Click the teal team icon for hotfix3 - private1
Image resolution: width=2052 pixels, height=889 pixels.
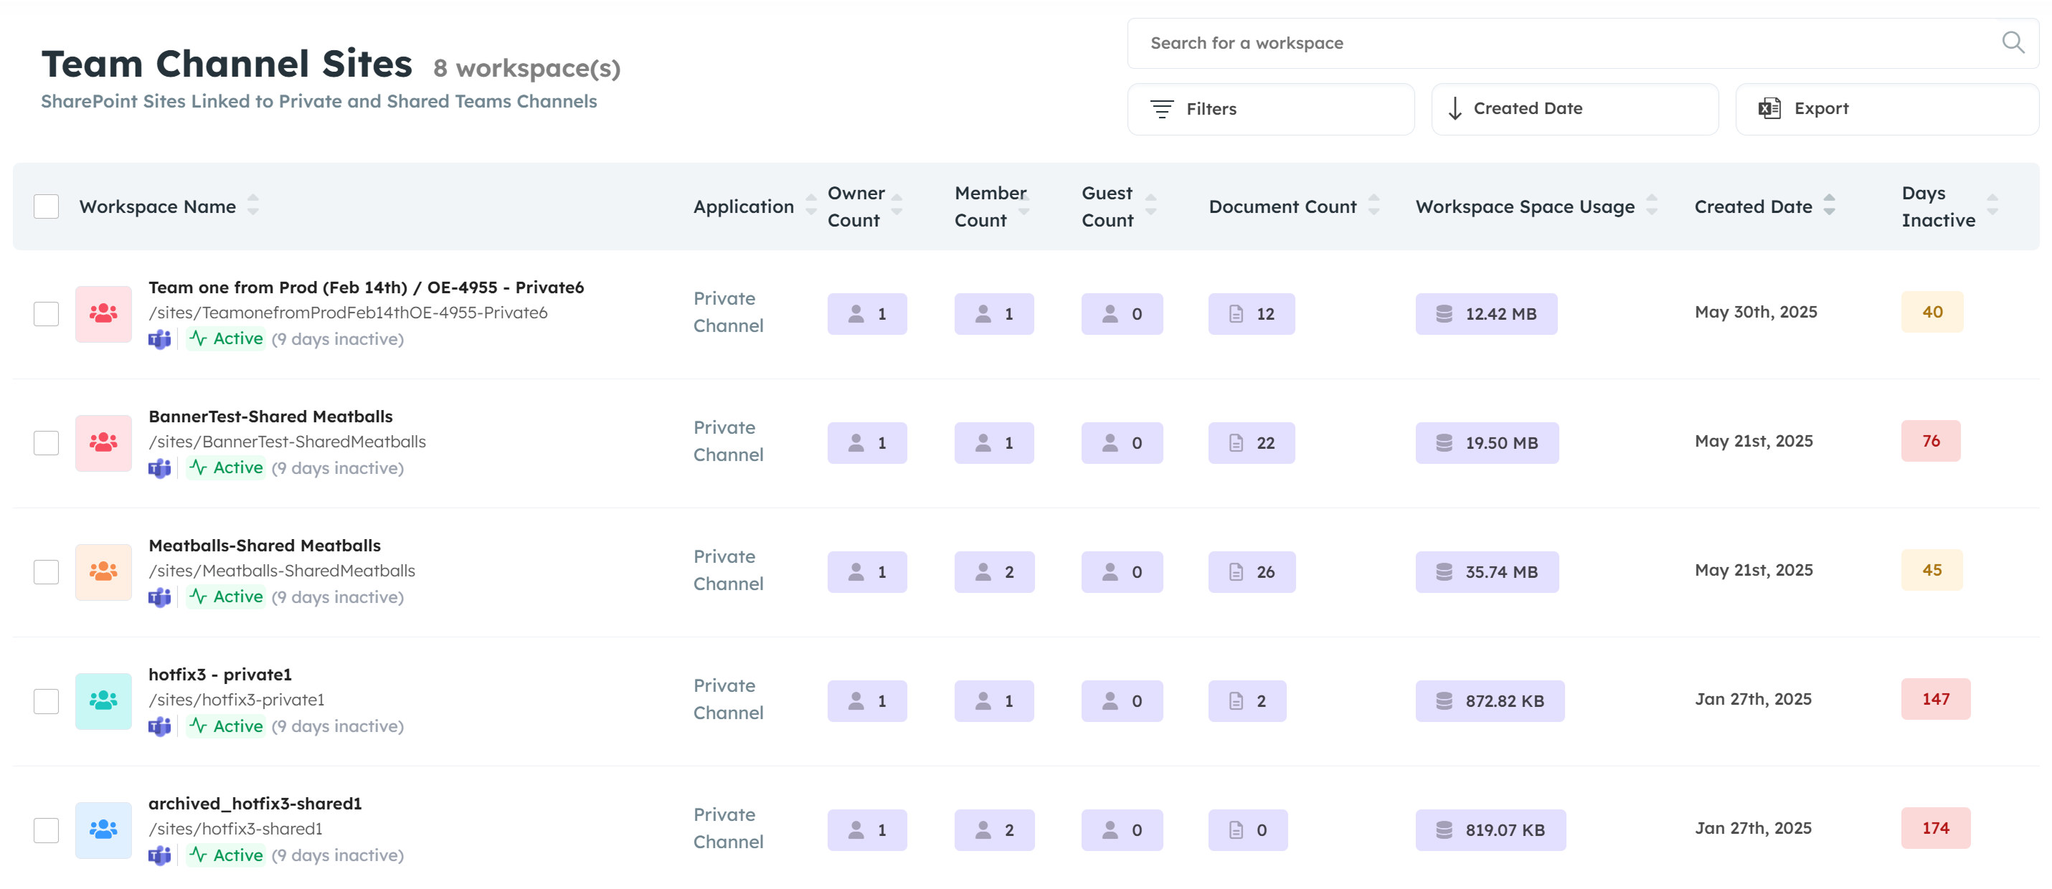coord(103,701)
